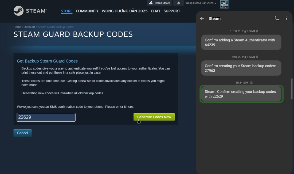The height and width of the screenshot is (174, 294).
Task: Tap the SIM icon next to 15:58 timestamp
Action: (x=257, y=57)
